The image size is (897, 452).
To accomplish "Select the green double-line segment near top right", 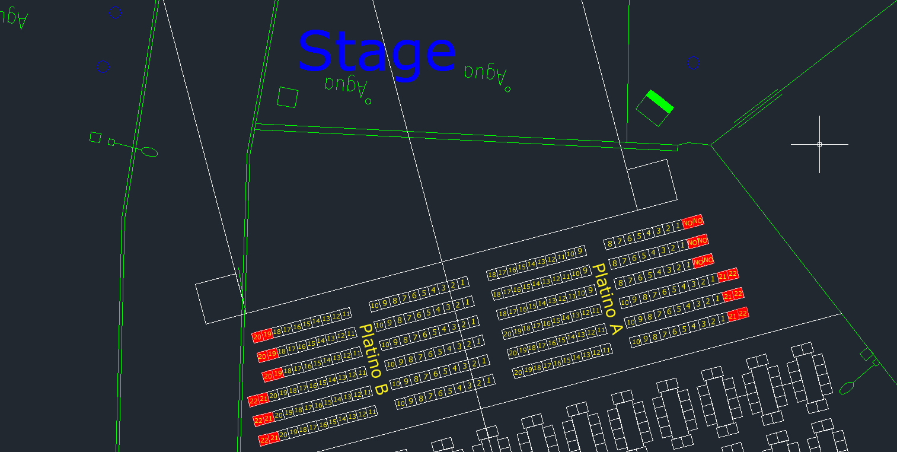I will (x=757, y=109).
